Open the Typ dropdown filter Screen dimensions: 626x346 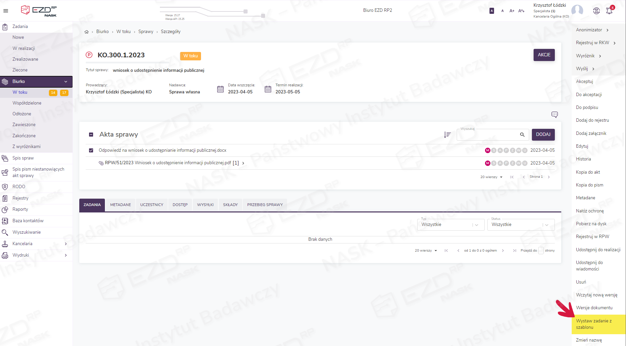coord(450,225)
